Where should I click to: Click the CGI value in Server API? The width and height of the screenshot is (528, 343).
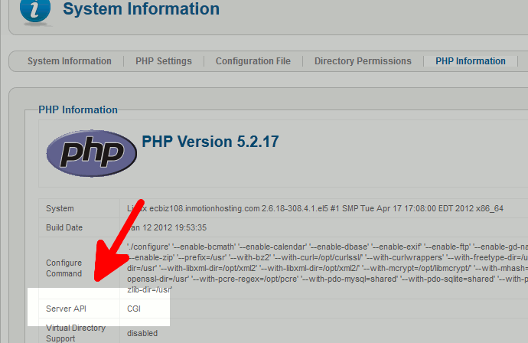134,309
